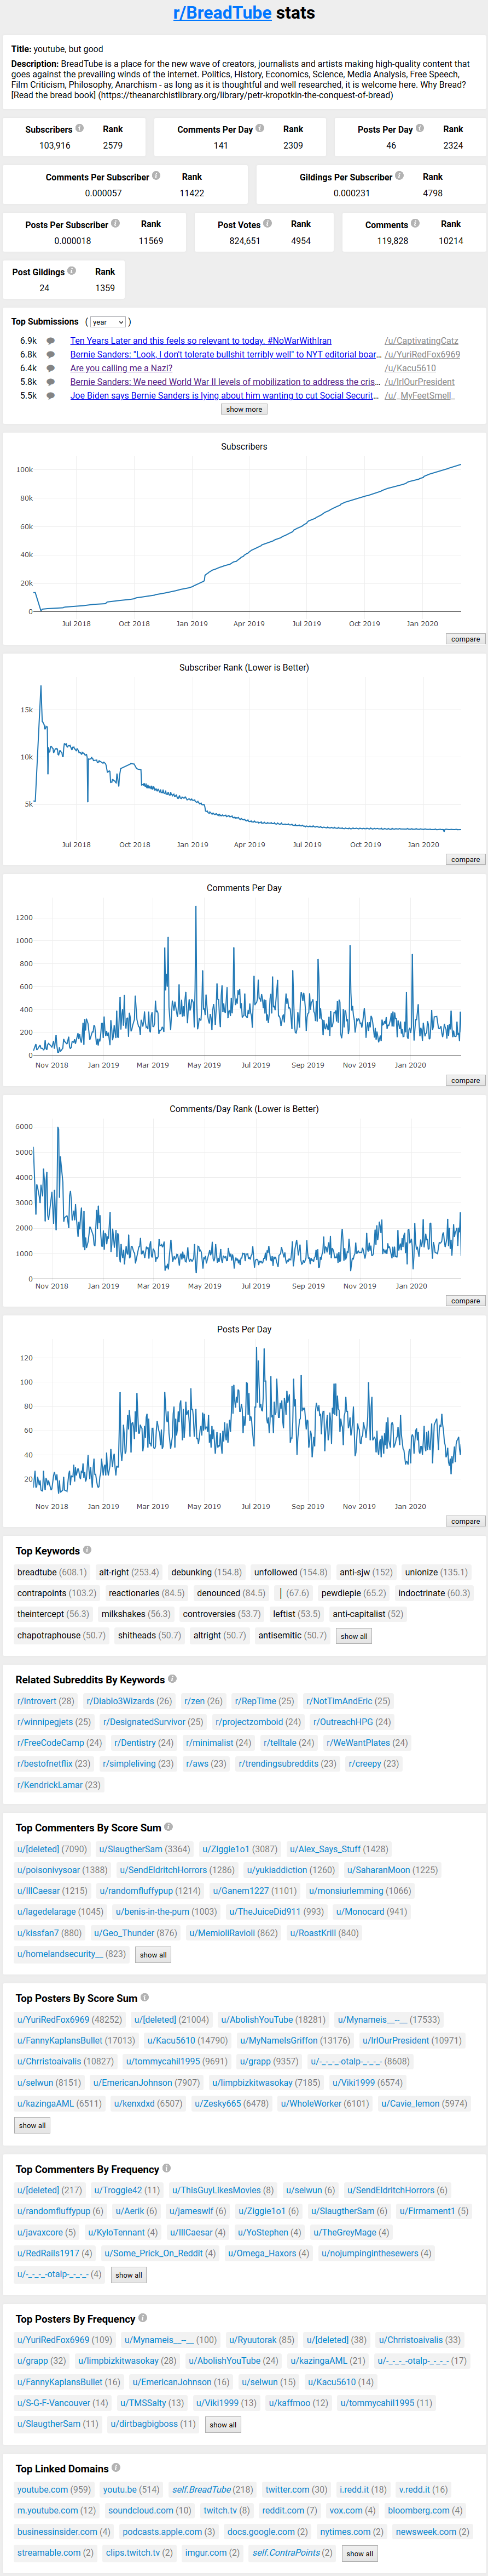This screenshot has height=2576, width=488.
Task: Click help icon beside Top Commenters By Frequency
Action: pos(167,2168)
